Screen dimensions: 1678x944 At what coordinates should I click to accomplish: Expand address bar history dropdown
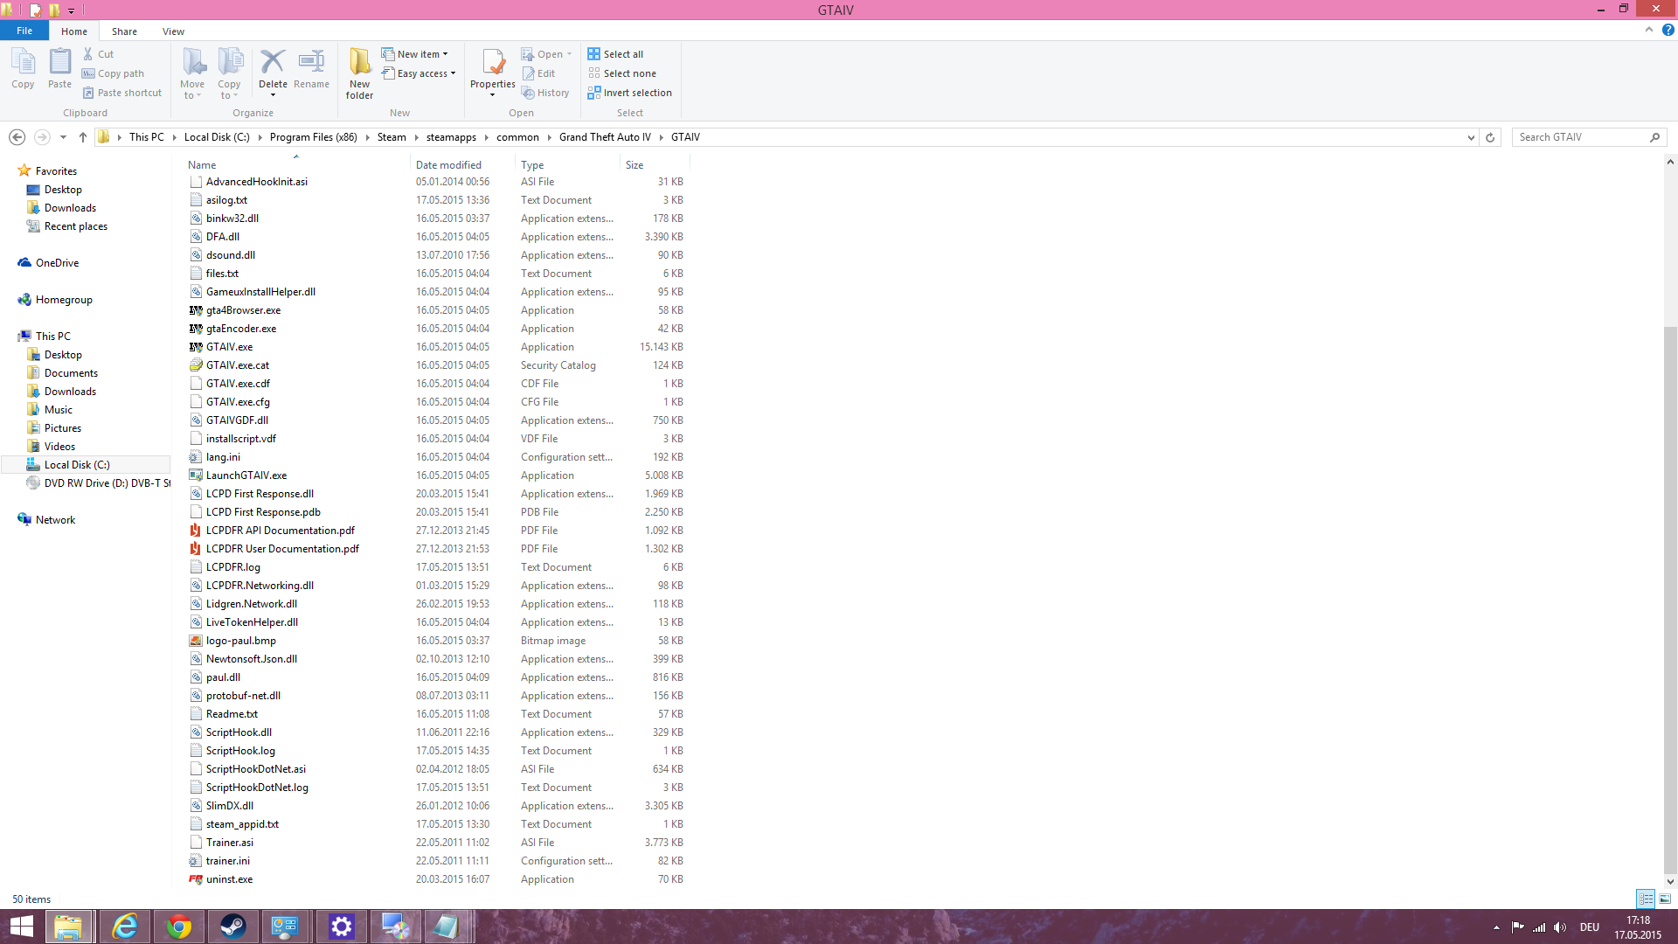[x=1471, y=137]
